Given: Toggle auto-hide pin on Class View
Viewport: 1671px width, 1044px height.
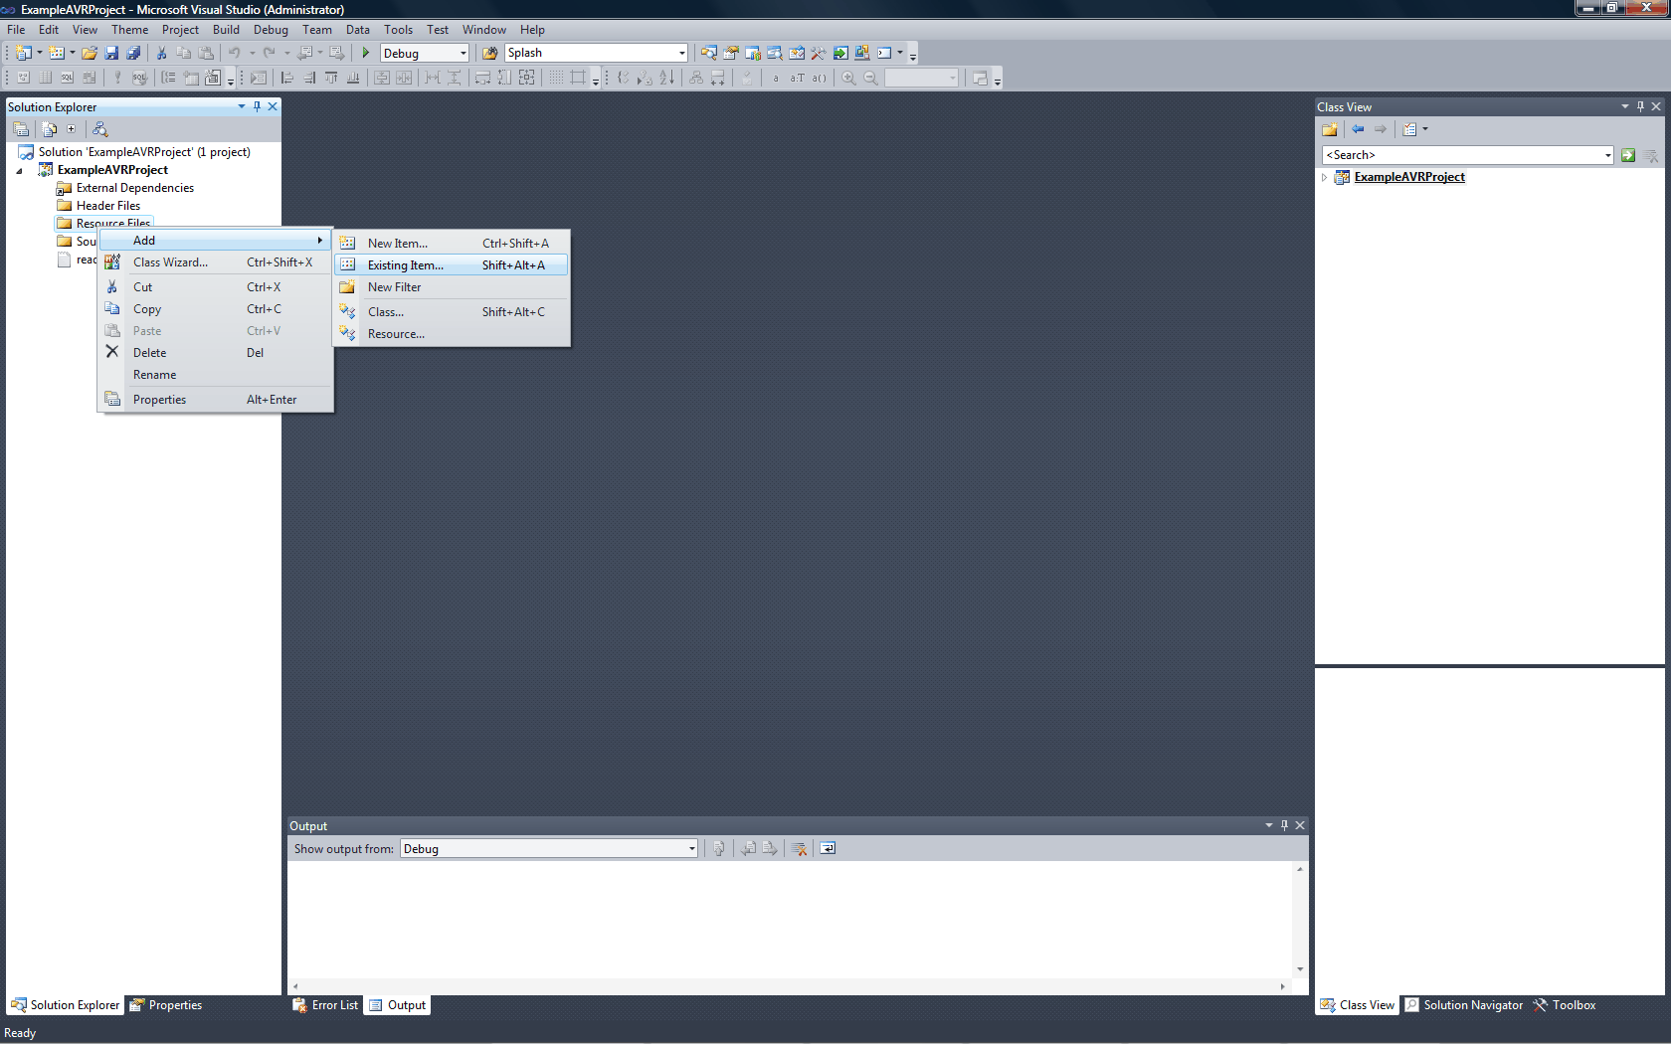Looking at the screenshot, I should click(x=1639, y=106).
